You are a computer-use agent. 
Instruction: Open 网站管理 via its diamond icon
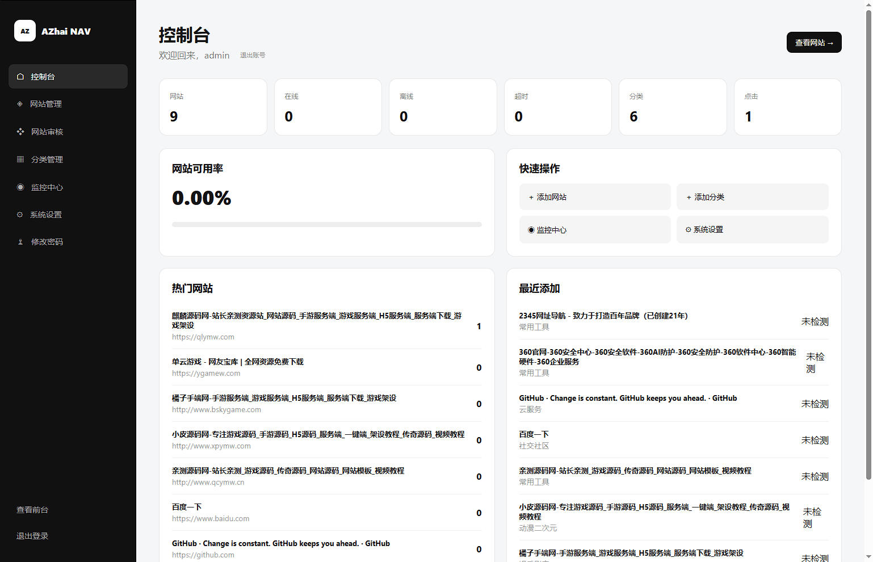[x=20, y=104]
